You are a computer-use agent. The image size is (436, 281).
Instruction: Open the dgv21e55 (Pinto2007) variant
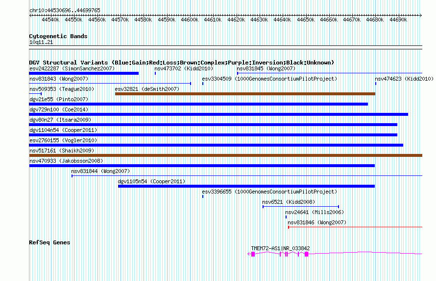pos(59,99)
